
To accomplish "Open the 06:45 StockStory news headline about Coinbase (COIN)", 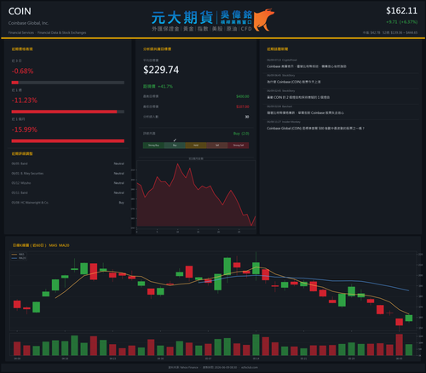I will (294, 82).
